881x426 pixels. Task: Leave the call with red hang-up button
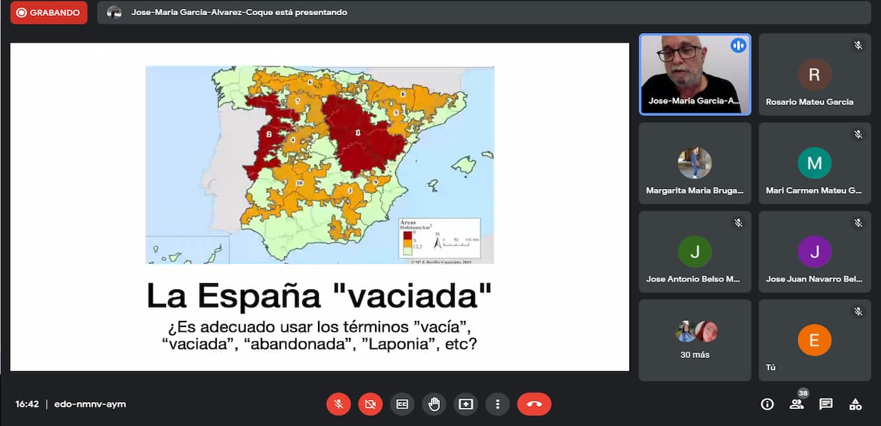(534, 404)
